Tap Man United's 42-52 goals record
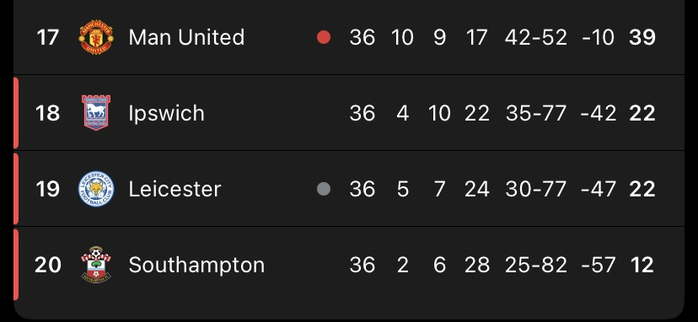This screenshot has width=698, height=322. [536, 37]
